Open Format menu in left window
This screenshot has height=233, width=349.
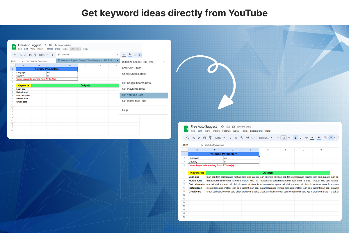coord(49,49)
